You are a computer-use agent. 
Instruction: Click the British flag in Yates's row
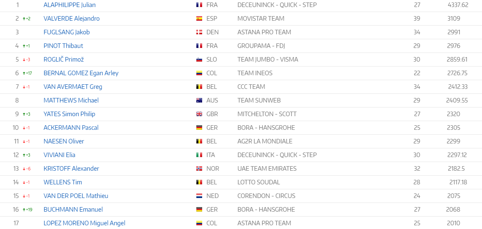199,114
